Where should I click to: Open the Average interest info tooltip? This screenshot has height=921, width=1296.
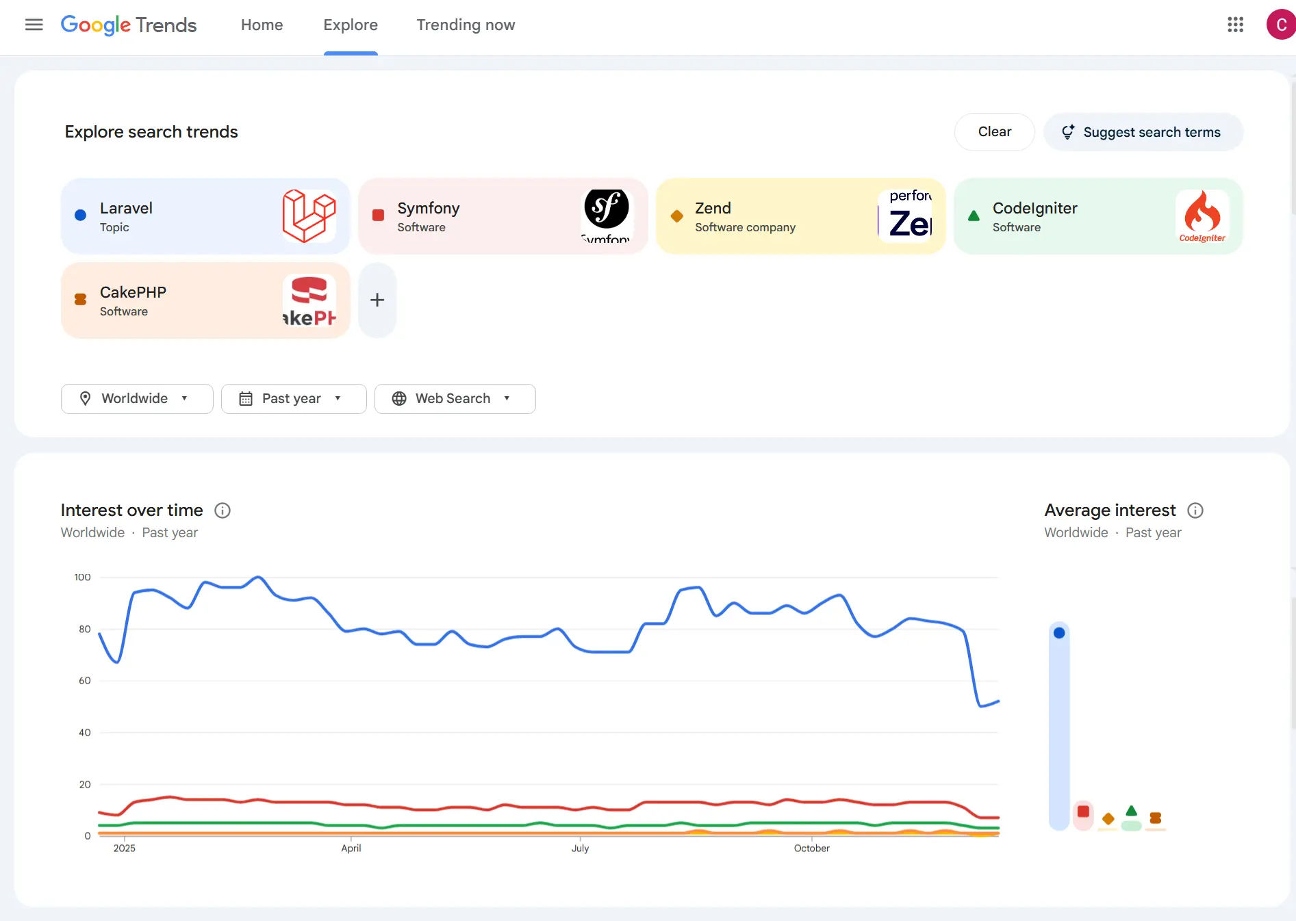(x=1195, y=510)
